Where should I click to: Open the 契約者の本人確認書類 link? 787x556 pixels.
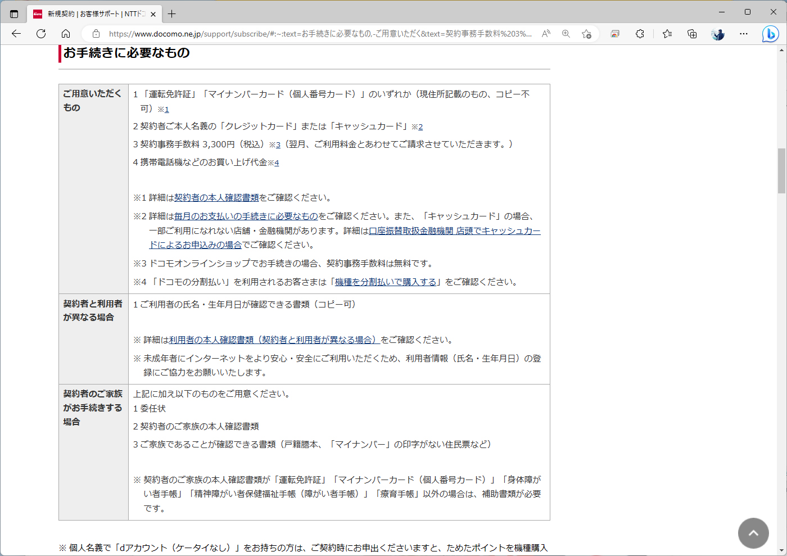[x=216, y=198]
